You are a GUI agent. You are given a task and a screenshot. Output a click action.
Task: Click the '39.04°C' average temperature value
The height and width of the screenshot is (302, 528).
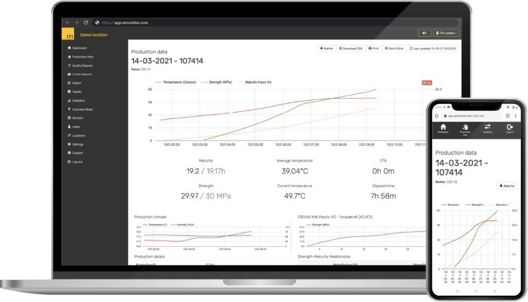(294, 171)
